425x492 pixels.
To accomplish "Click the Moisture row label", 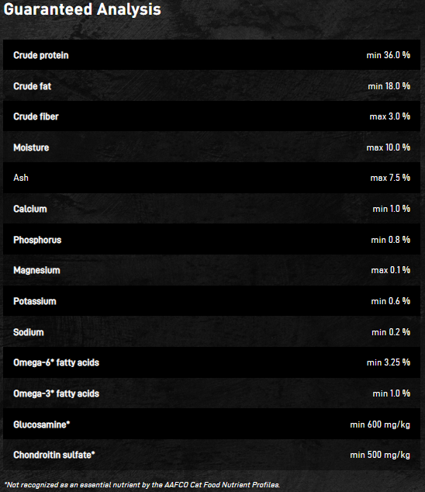I will coord(31,147).
